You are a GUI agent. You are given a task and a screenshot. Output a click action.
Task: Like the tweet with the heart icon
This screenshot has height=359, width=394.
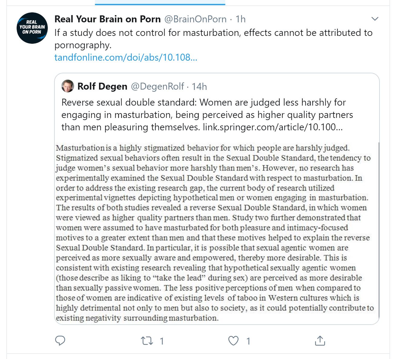pyautogui.click(x=233, y=341)
